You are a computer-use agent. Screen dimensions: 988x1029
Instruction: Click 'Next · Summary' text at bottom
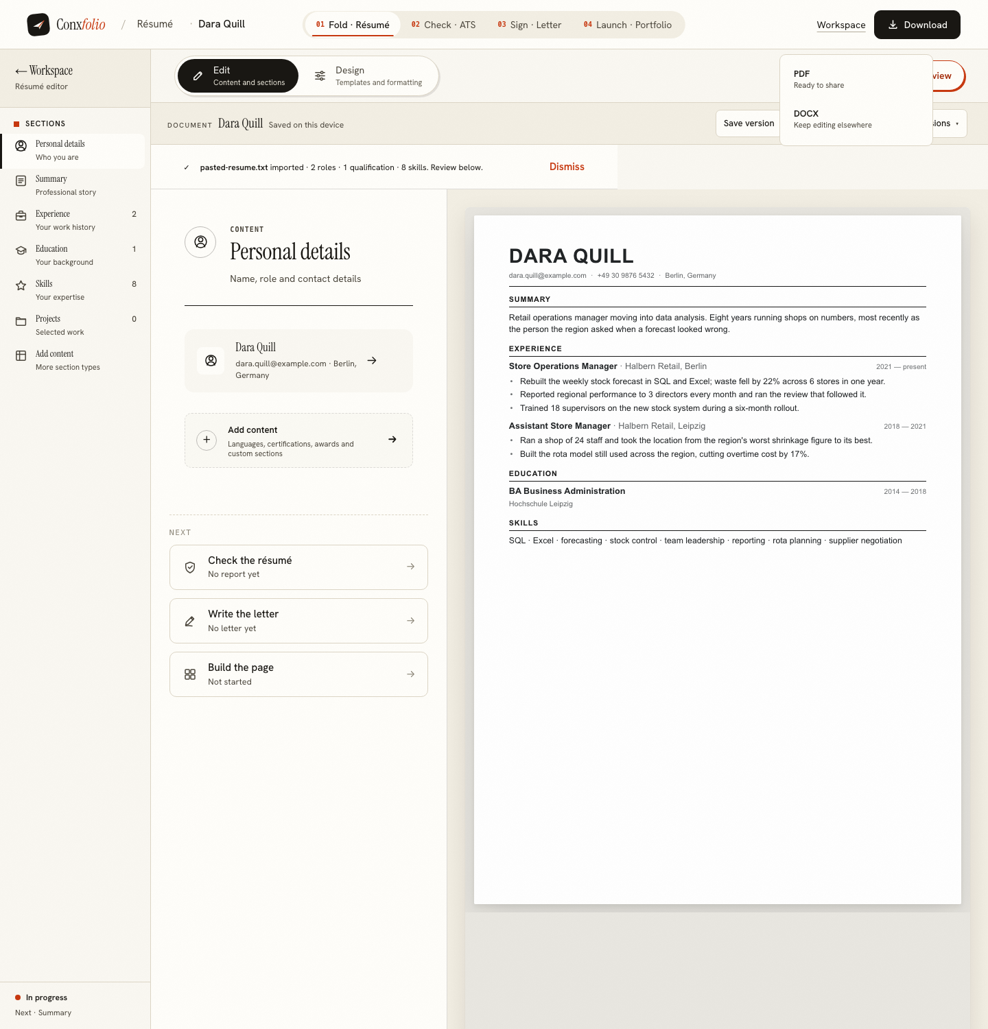point(43,1013)
